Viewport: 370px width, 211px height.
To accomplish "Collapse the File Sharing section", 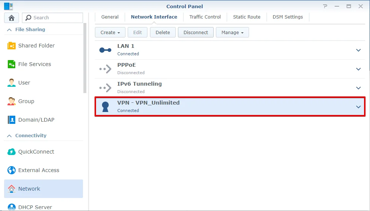I will (9, 30).
